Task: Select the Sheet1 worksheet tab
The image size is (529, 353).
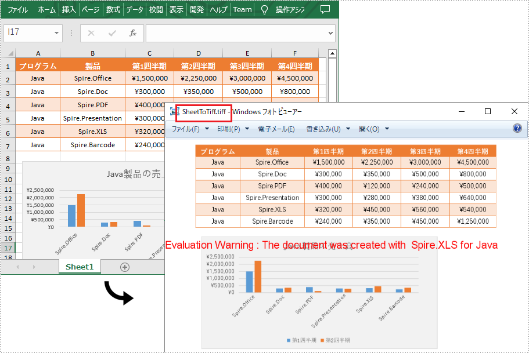Action: click(x=79, y=267)
